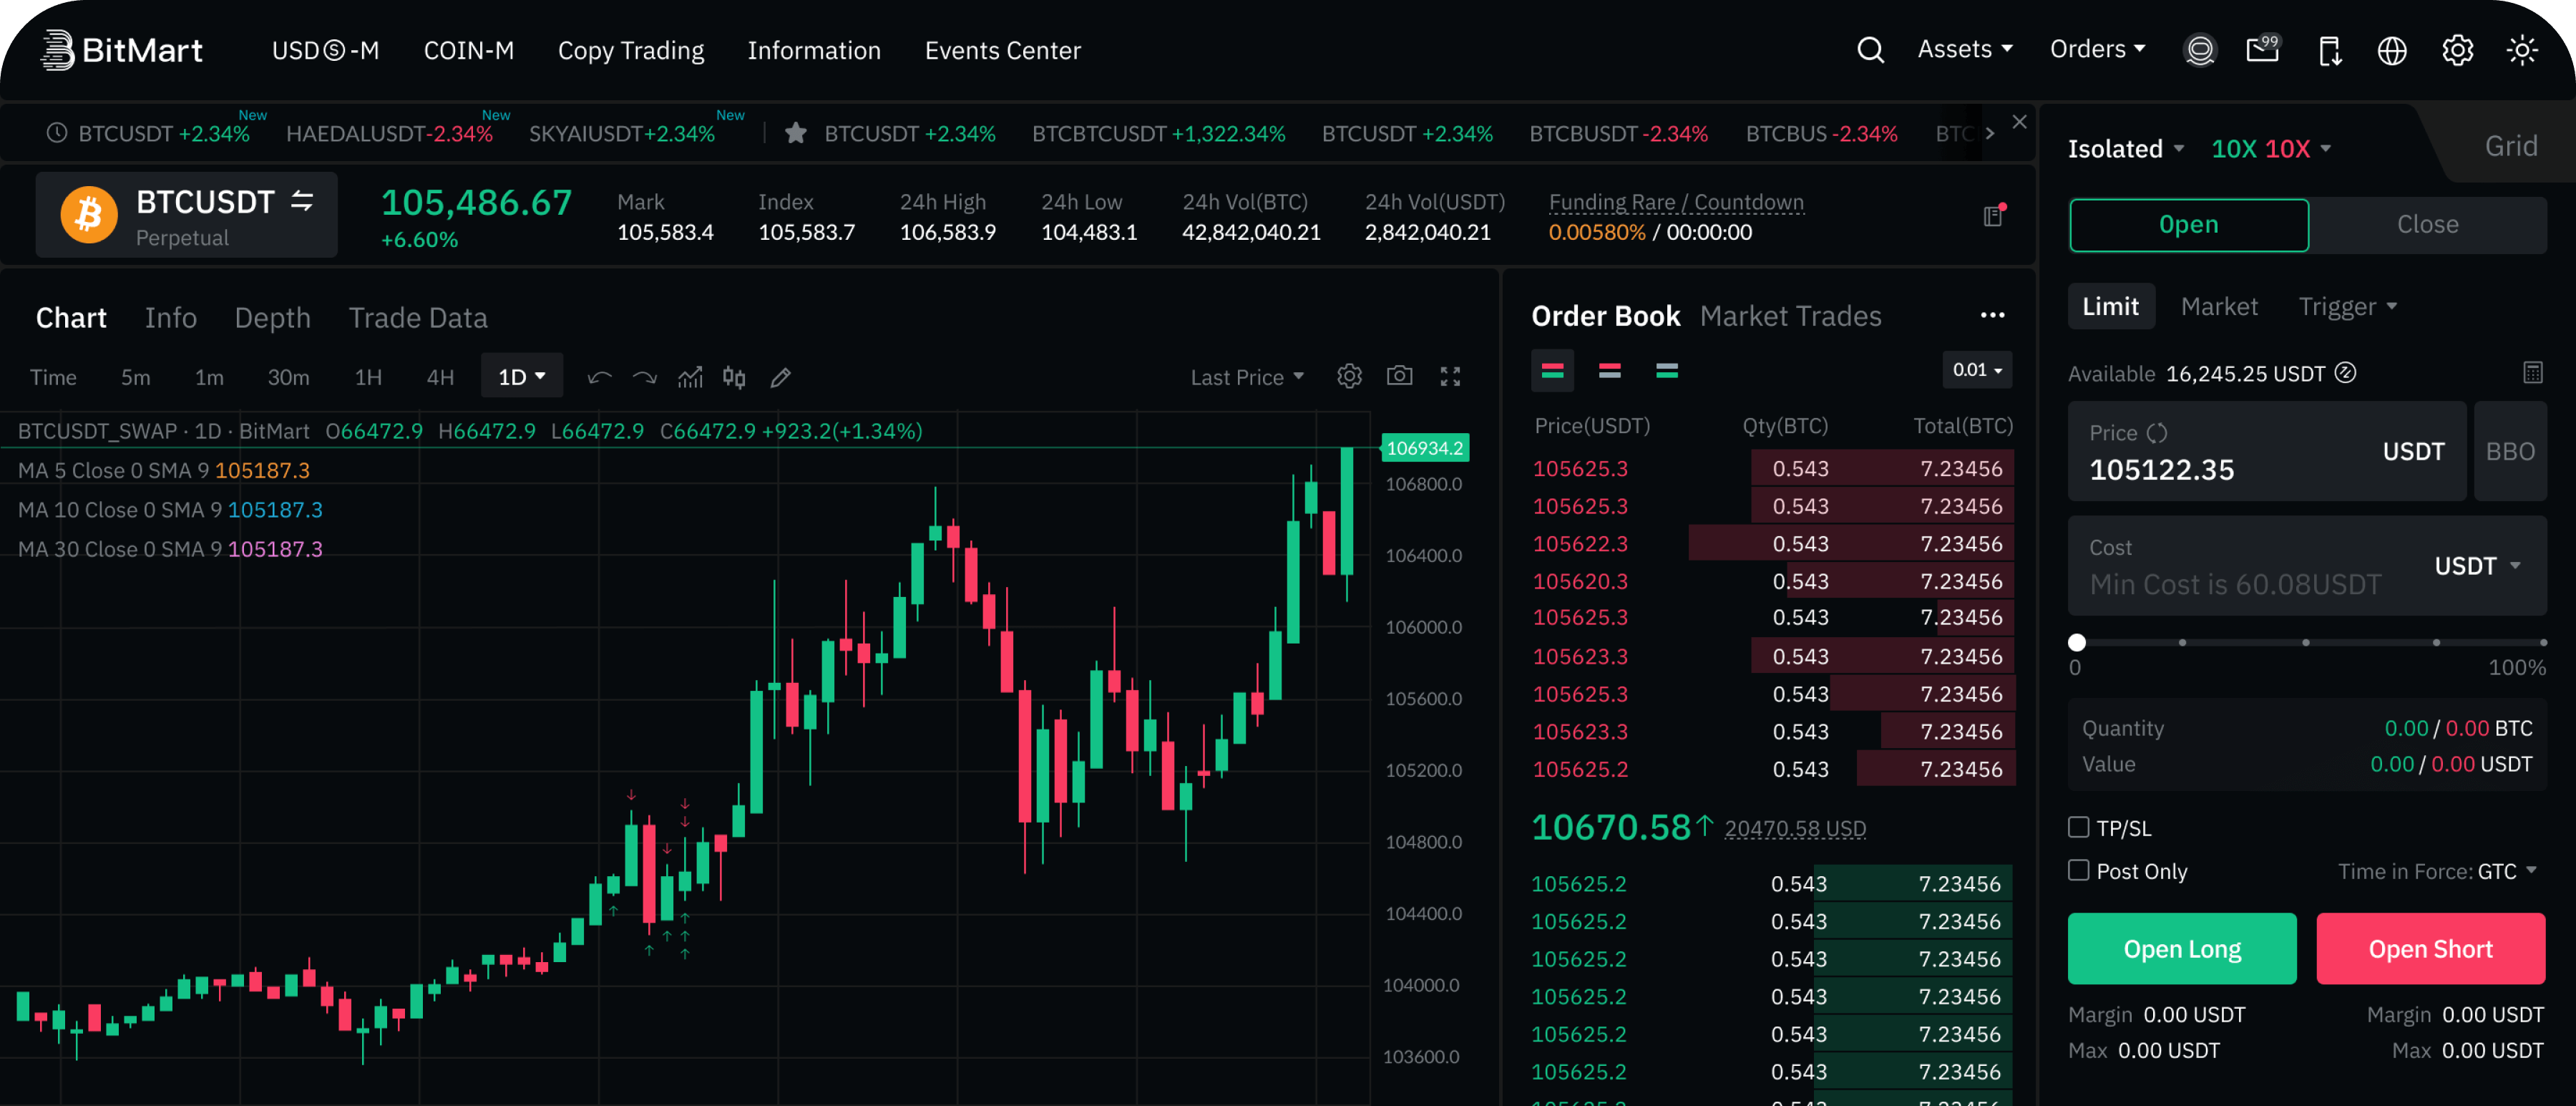Expand chart to fullscreen

(1450, 376)
